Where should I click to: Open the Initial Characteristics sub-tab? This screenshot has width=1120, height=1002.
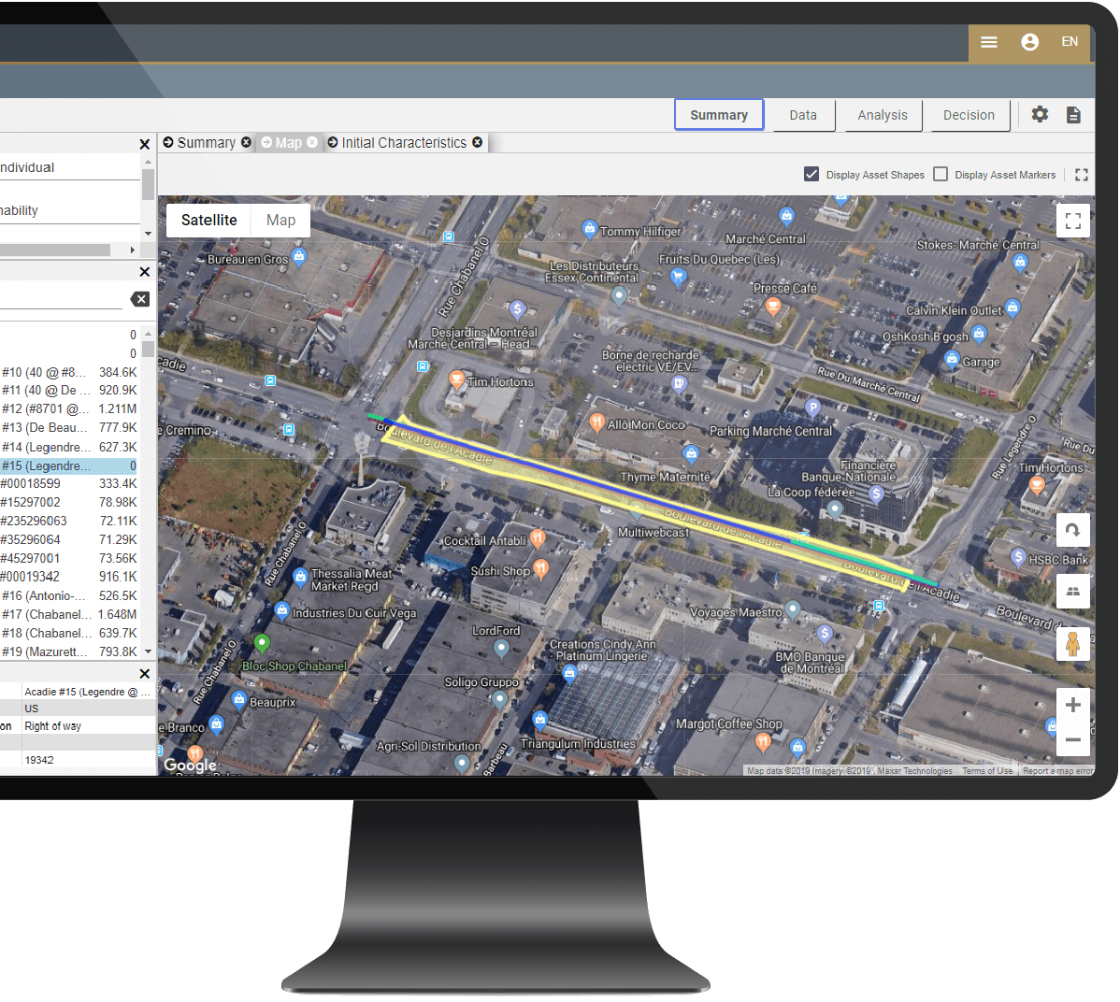pos(404,143)
